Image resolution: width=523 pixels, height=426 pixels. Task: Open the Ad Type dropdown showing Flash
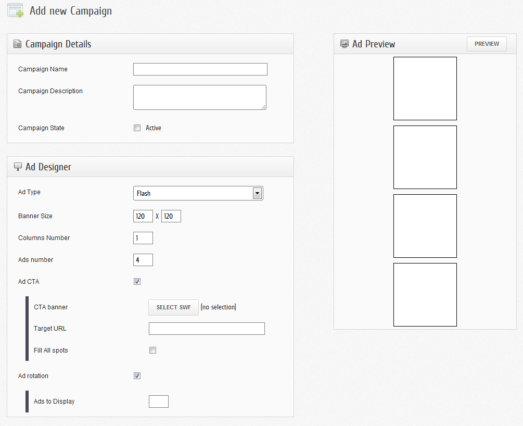point(198,193)
